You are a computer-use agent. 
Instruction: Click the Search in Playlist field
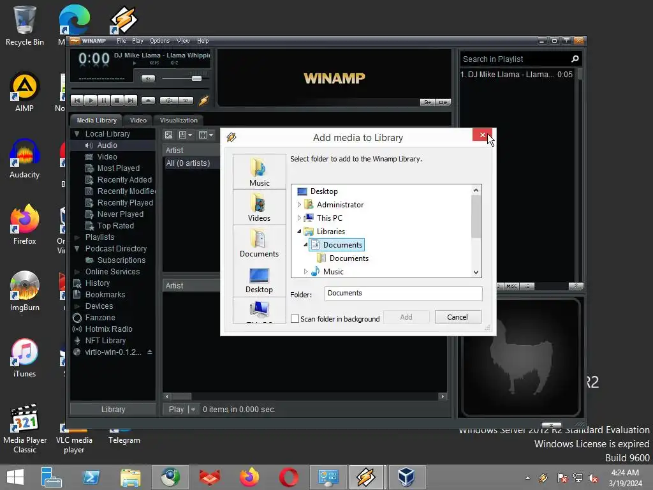coord(515,59)
